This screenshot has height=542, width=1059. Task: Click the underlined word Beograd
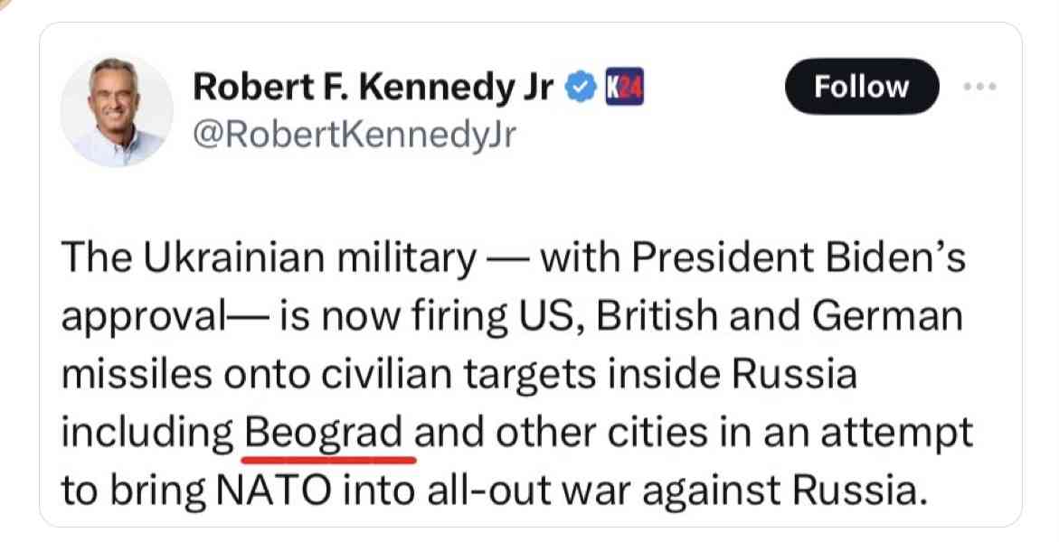click(324, 433)
